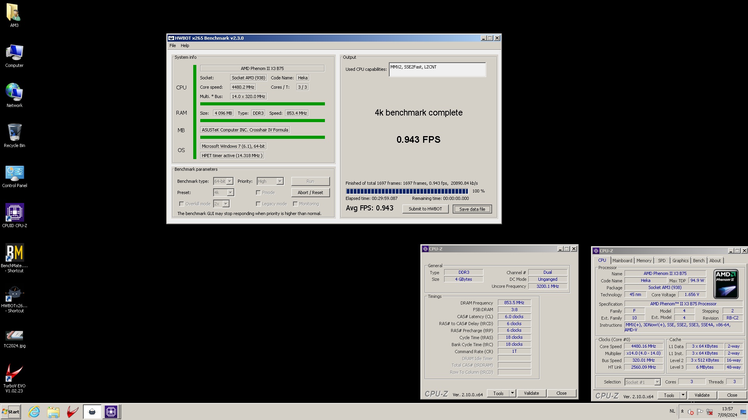
Task: Open the File menu in HWBOT x265
Action: coord(173,45)
